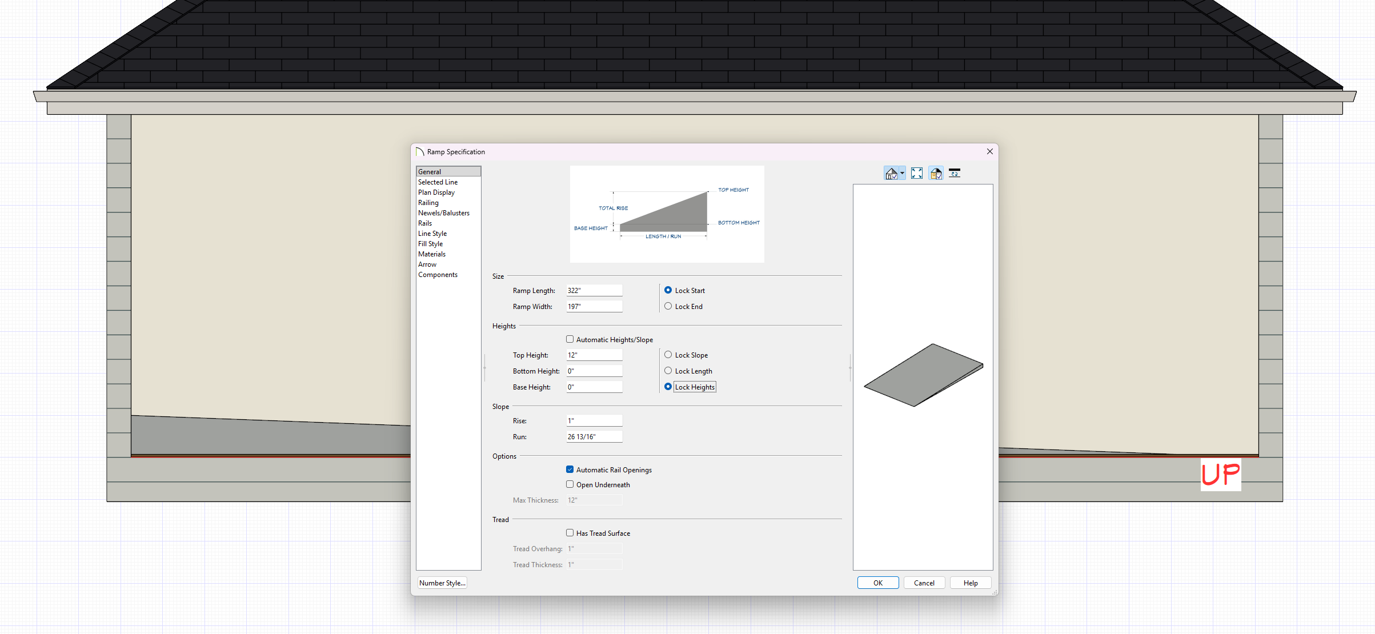
Task: Click the ramp dimensions diagram image
Action: (x=667, y=214)
